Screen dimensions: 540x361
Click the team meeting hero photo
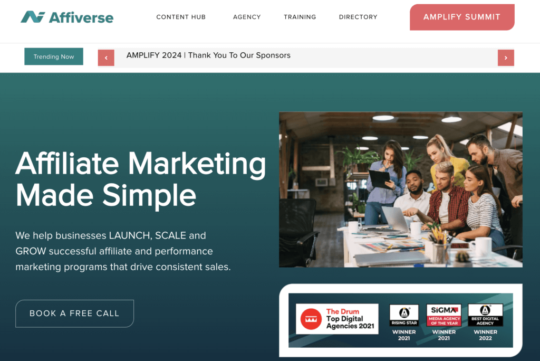click(401, 189)
